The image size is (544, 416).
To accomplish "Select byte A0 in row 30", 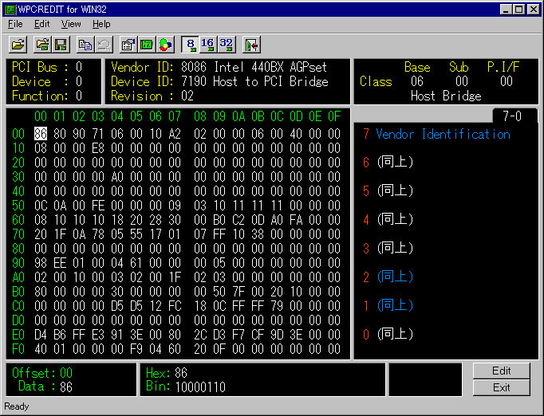I will [117, 177].
